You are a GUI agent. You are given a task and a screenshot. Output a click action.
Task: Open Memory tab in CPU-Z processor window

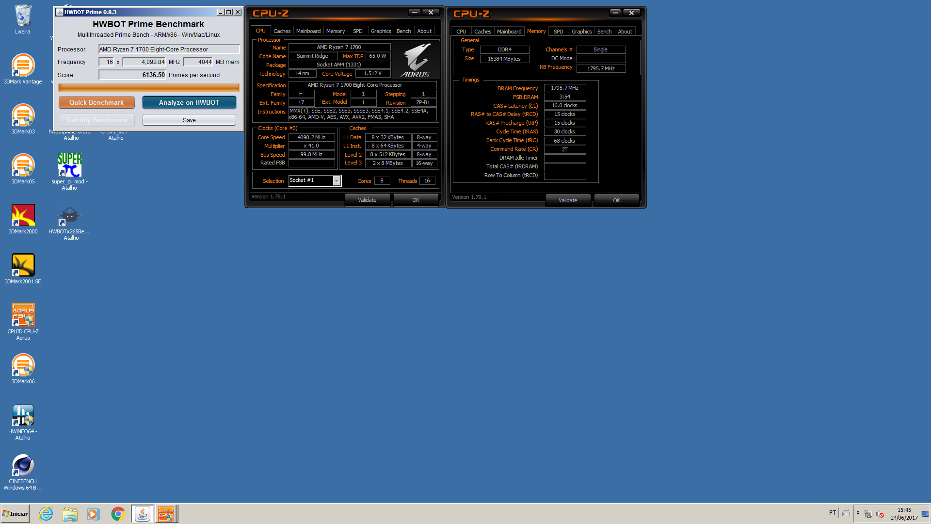[x=336, y=31]
